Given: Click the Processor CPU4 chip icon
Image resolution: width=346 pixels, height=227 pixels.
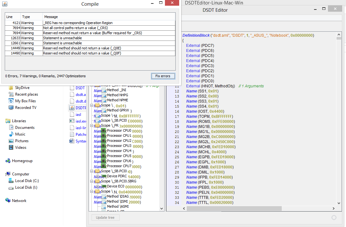Looking at the screenshot, I should [x=103, y=151].
